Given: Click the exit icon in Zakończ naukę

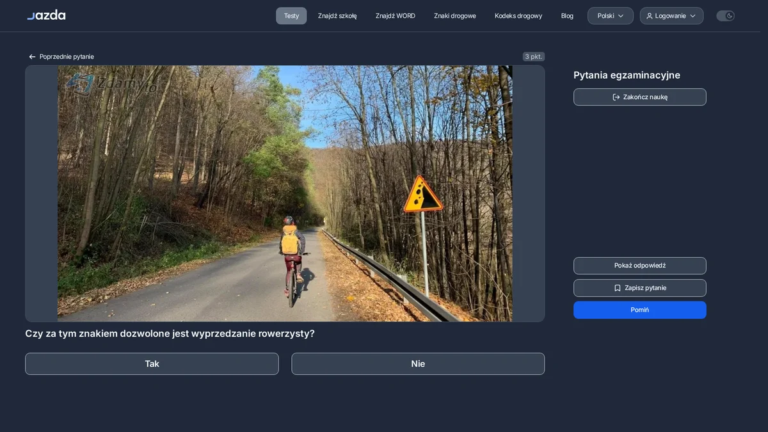Looking at the screenshot, I should [x=616, y=97].
